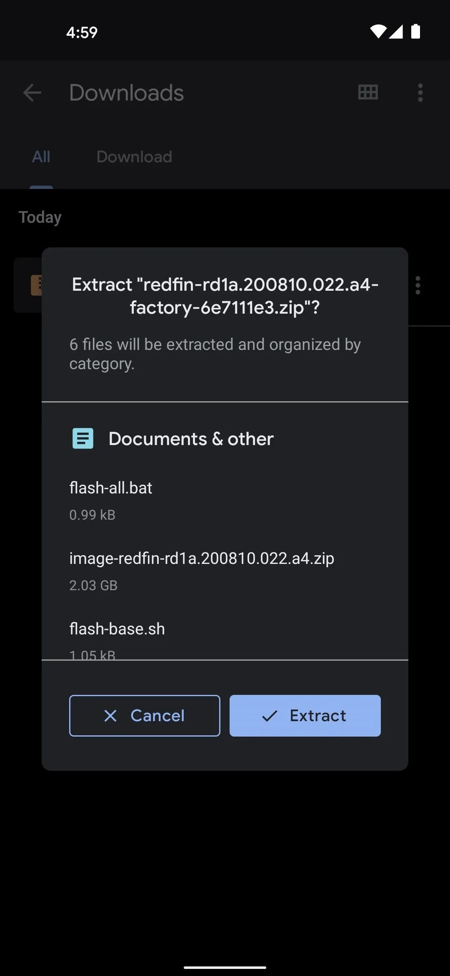Cancel the extraction dialog

point(145,716)
